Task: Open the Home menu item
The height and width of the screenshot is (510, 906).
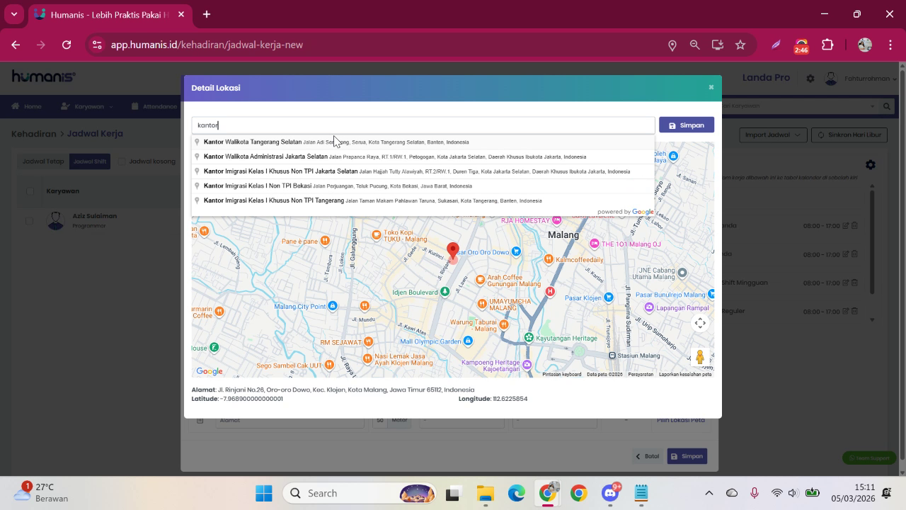Action: pyautogui.click(x=27, y=106)
